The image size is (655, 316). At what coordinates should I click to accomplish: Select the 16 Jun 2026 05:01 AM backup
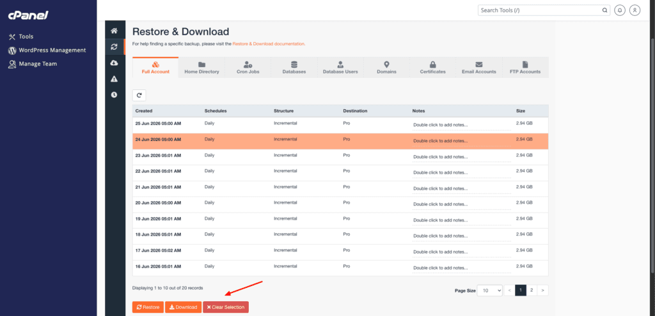pos(340,268)
